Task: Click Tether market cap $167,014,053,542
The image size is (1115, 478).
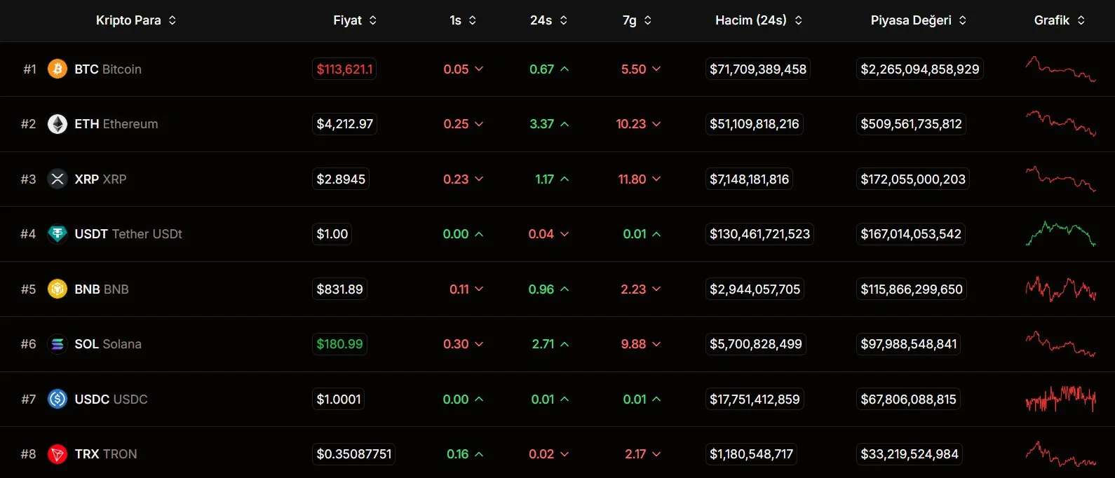Action: 911,234
